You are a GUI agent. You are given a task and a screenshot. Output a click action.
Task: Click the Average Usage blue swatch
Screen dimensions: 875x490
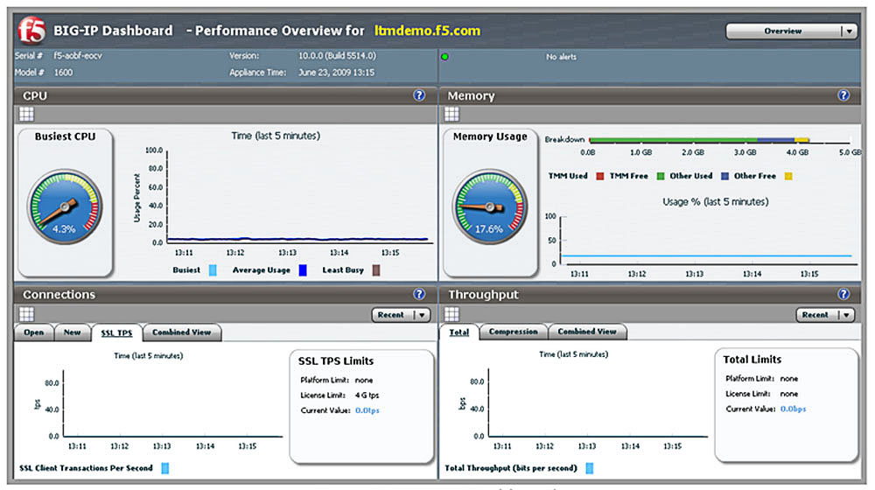click(x=303, y=270)
